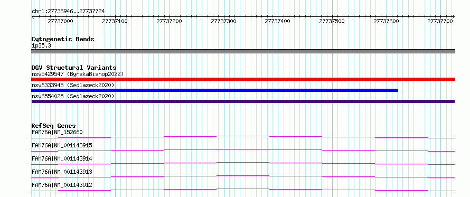Click the left arrowhead of the ruler
The image size is (470, 197).
click(33, 17)
